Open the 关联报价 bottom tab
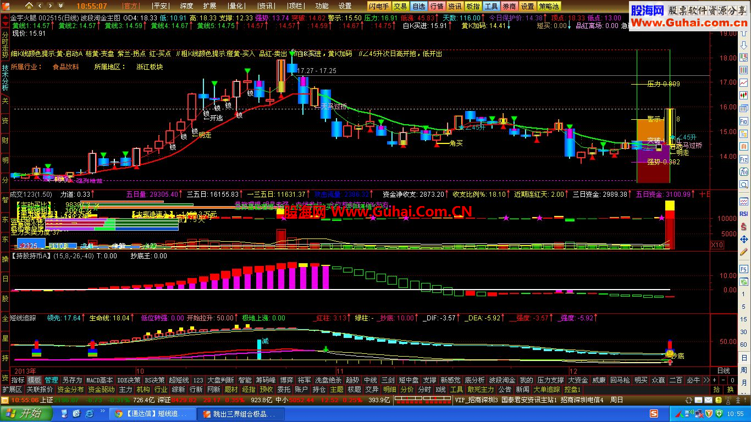The width and height of the screenshot is (751, 422). 40,389
